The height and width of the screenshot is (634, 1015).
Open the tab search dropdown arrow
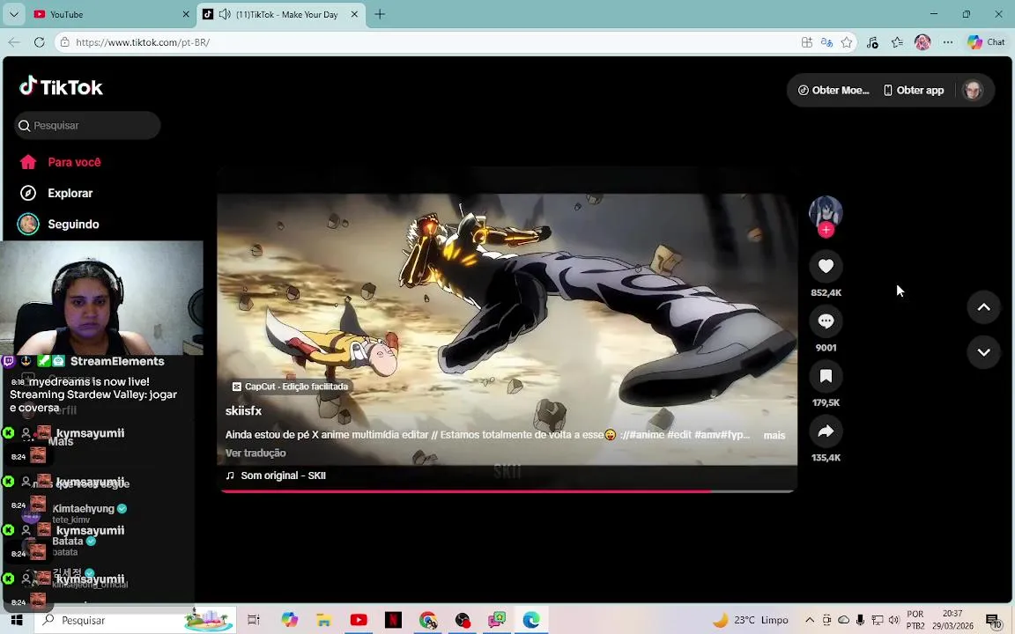pos(13,14)
